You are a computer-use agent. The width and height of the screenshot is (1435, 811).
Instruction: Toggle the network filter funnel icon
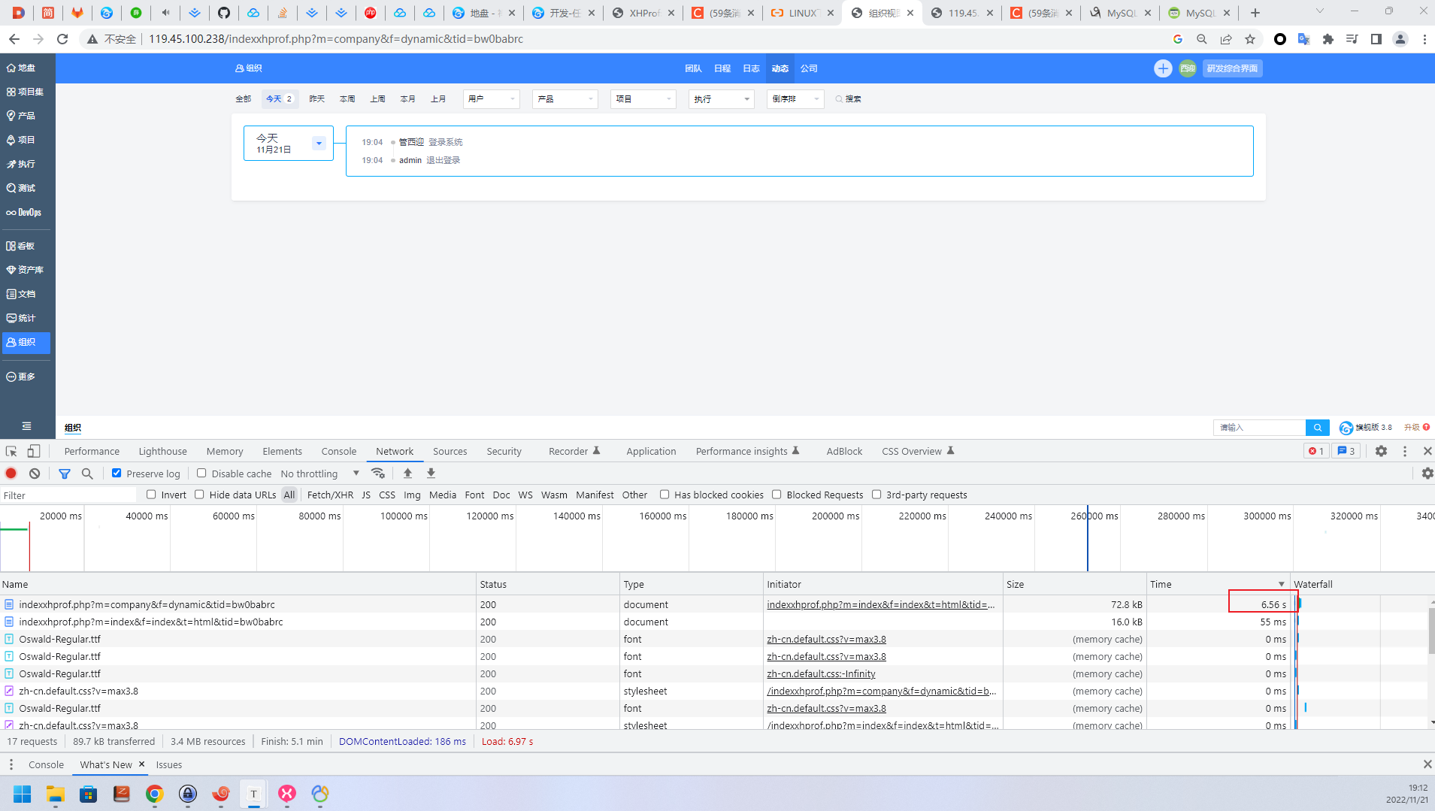(x=65, y=474)
